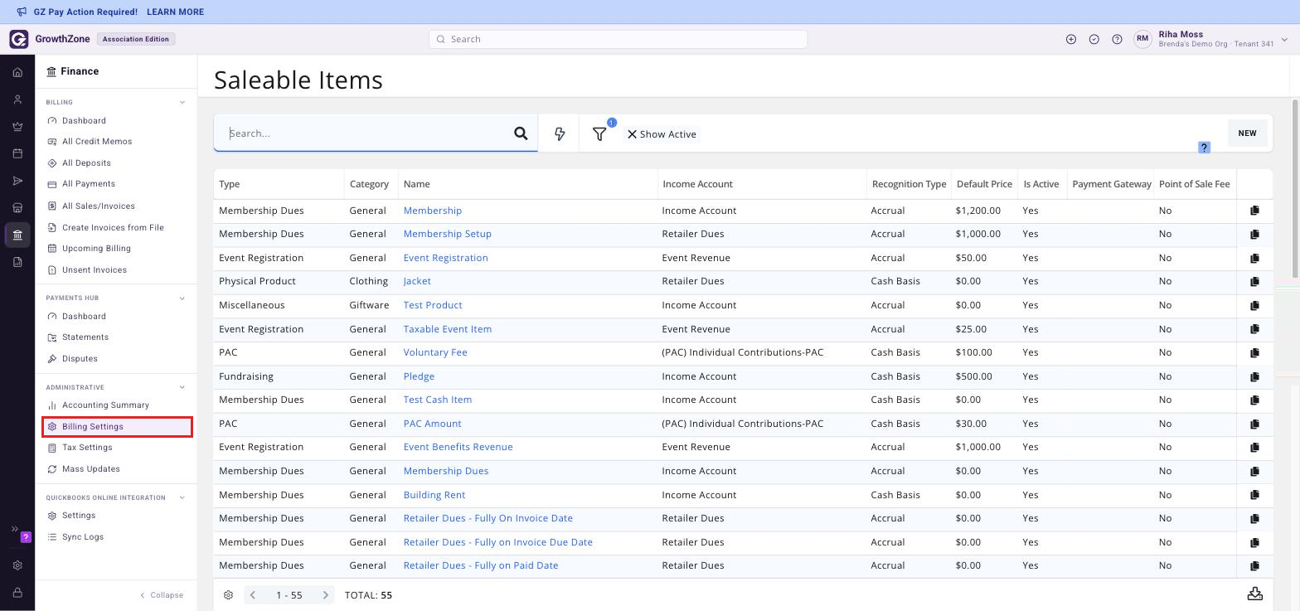
Task: Collapse the Billing section
Action: coord(182,103)
